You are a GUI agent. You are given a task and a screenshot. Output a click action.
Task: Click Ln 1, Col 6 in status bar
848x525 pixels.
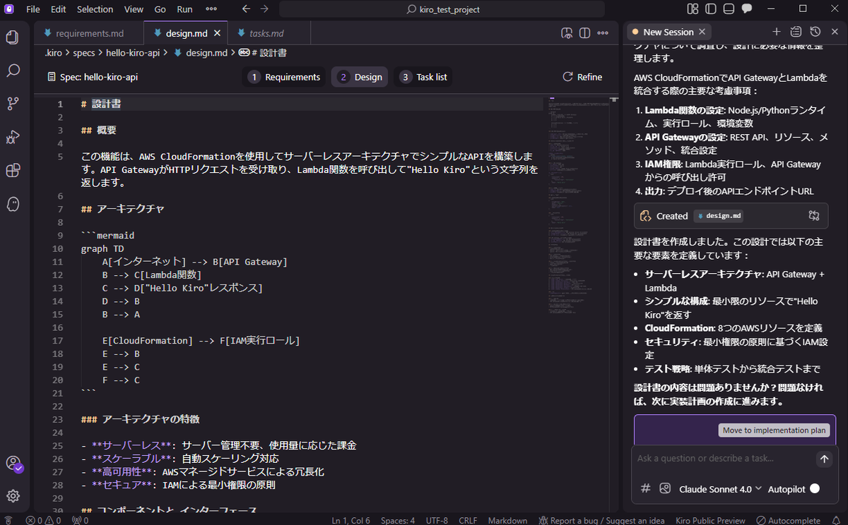coord(351,520)
